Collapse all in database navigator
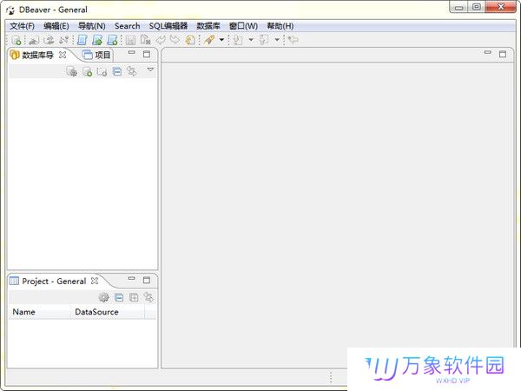This screenshot has width=521, height=391. click(117, 71)
